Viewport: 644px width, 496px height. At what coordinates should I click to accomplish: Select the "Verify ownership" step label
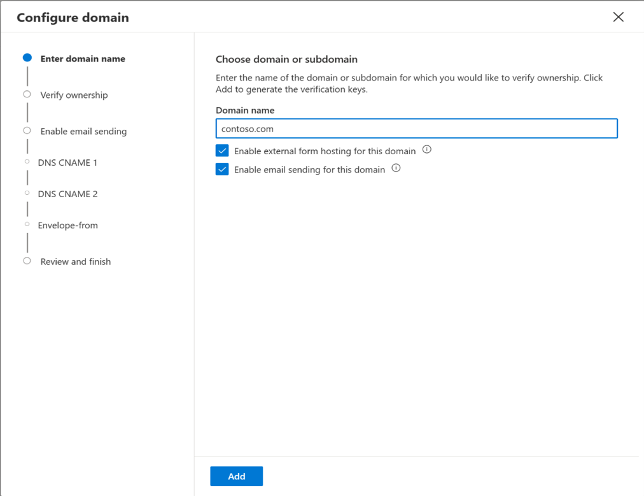pyautogui.click(x=73, y=94)
